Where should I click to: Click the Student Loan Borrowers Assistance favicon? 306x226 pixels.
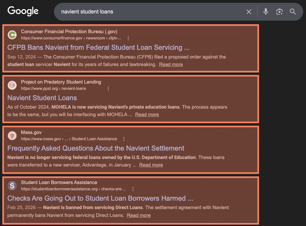point(12,186)
